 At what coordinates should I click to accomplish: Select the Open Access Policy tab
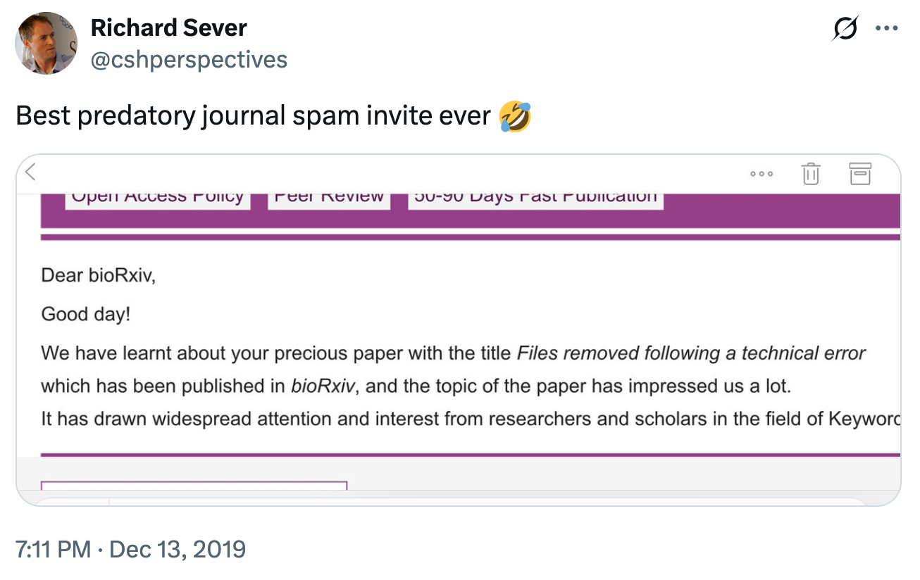point(158,197)
